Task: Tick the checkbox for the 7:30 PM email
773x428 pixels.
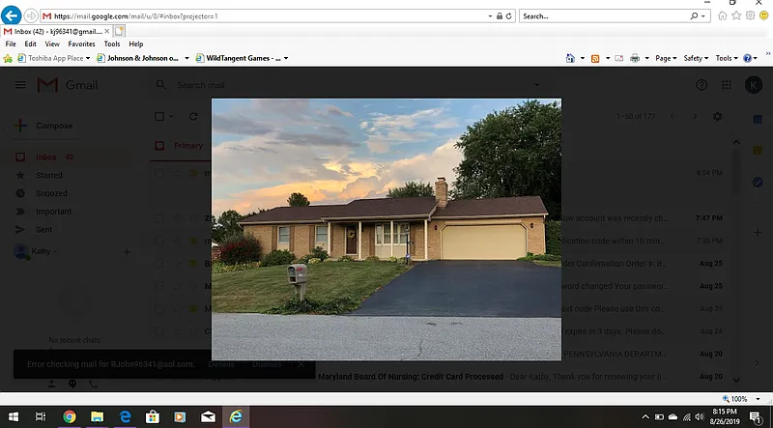Action: click(x=159, y=241)
